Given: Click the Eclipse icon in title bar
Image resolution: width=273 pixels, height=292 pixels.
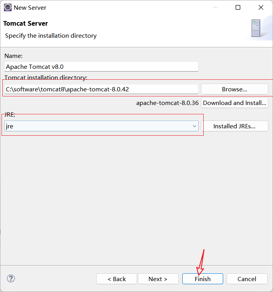Looking at the screenshot, I should [x=8, y=8].
